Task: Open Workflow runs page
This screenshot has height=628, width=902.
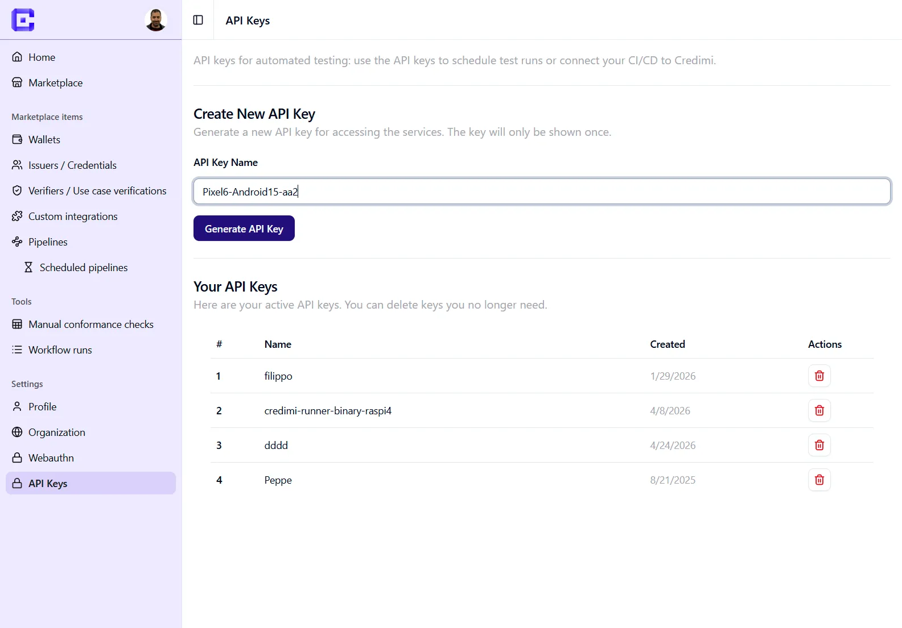Action: tap(90, 350)
